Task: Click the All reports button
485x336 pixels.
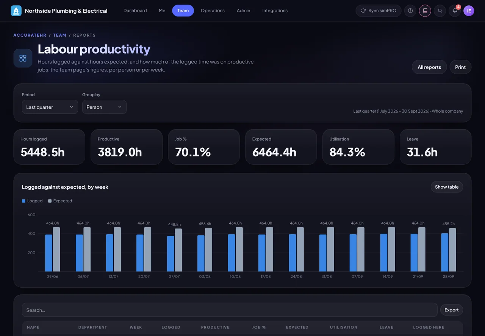Action: (429, 67)
